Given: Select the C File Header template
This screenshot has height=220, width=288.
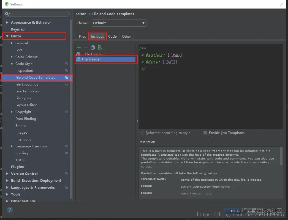Looking at the screenshot, I should tap(106, 54).
